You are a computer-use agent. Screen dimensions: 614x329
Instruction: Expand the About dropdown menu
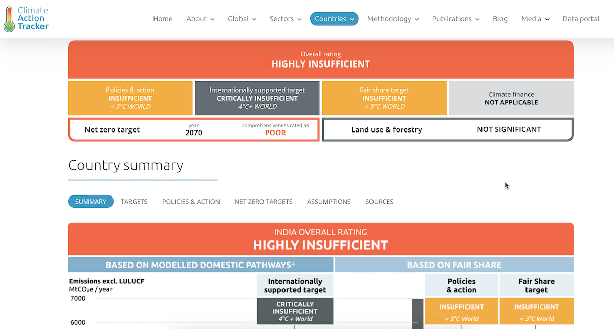200,19
